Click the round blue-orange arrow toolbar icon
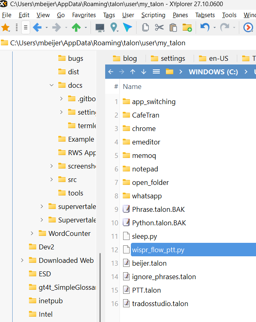Image resolution: width=256 pixels, height=322 pixels. coord(248,27)
